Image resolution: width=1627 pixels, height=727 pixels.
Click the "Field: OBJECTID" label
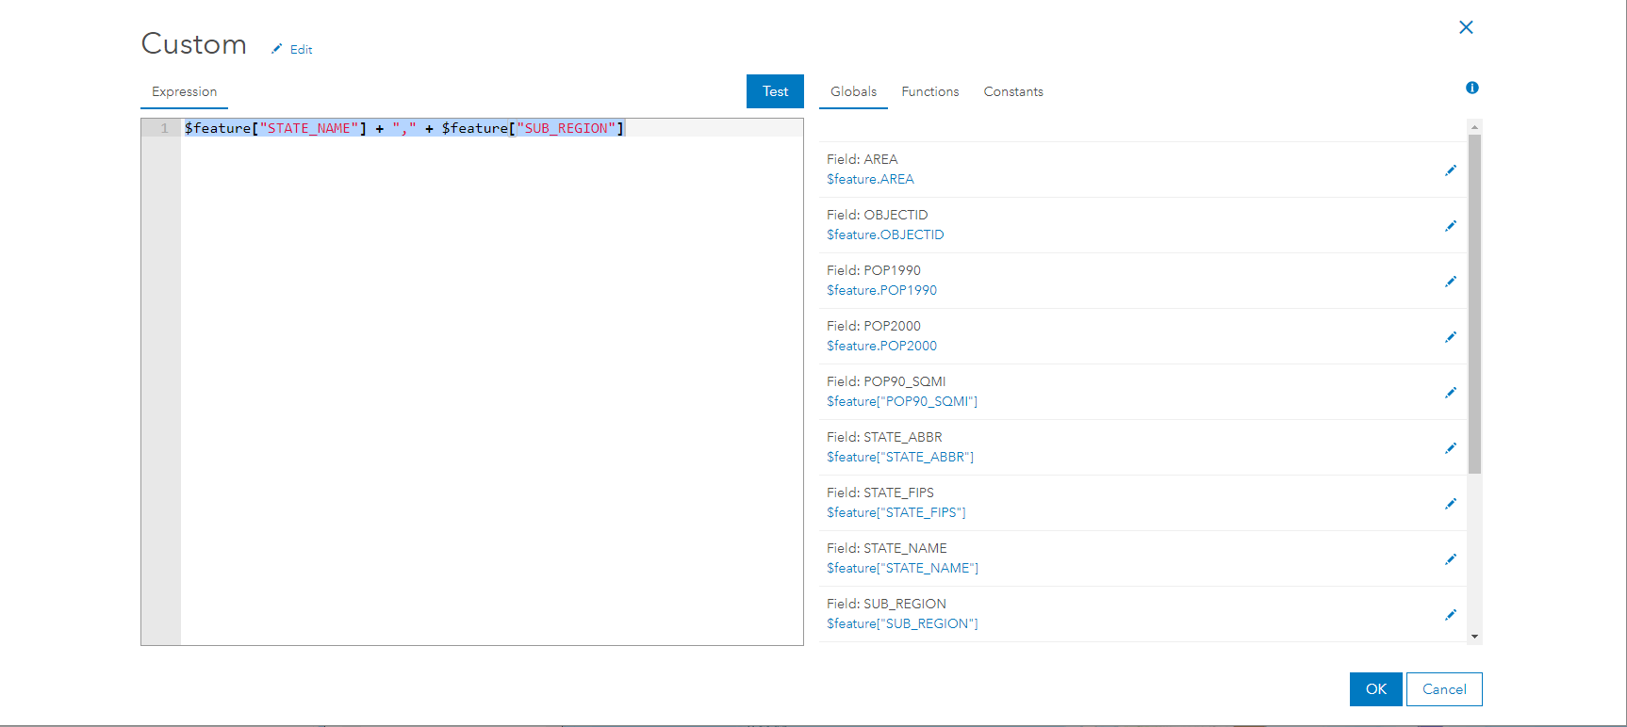[877, 215]
